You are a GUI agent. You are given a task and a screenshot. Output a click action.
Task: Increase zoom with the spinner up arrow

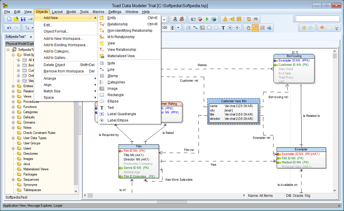pos(173,27)
